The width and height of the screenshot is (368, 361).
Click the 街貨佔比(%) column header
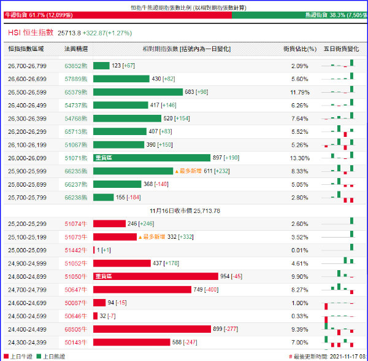[x=300, y=47]
